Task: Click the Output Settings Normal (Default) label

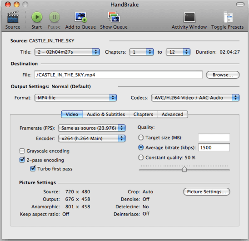Action: [x=71, y=86]
